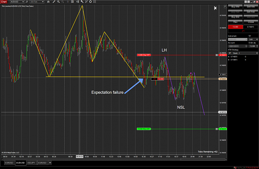Viewport: 259px width, 169px height.
Task: Open the chart bar style icon
Action: tap(48, 2)
